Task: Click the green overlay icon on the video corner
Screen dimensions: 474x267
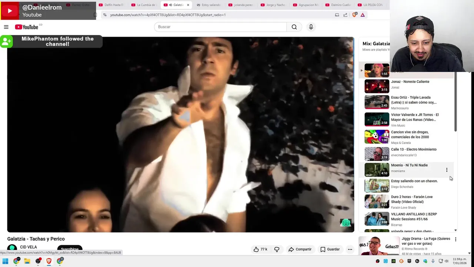Action: (x=346, y=222)
